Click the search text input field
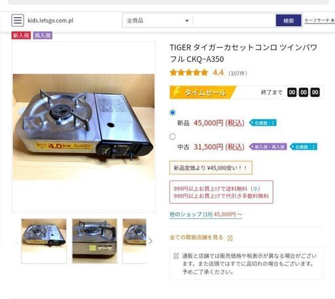The height and width of the screenshot is (299, 335). tap(234, 20)
